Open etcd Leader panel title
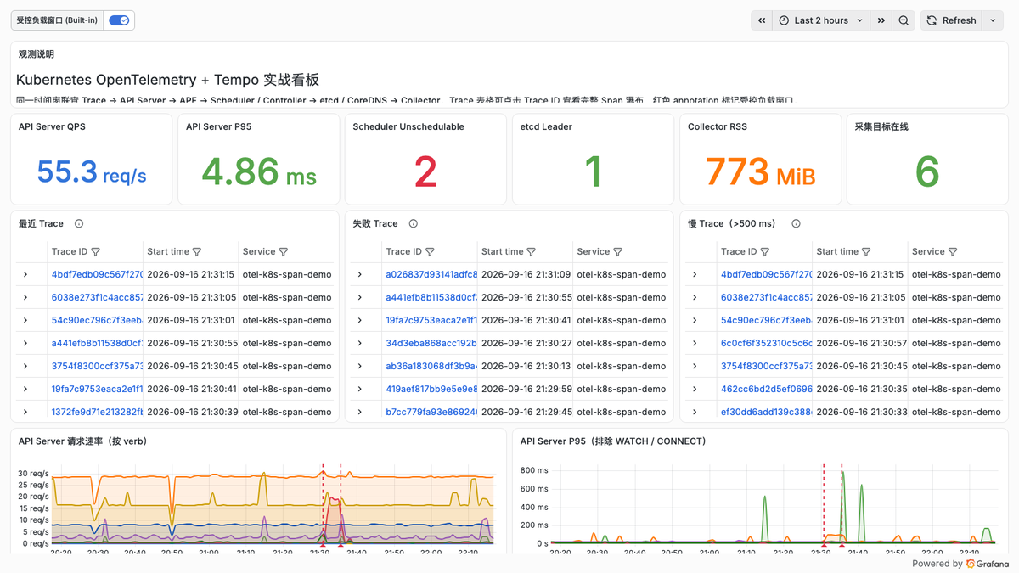The image size is (1019, 573). [546, 127]
